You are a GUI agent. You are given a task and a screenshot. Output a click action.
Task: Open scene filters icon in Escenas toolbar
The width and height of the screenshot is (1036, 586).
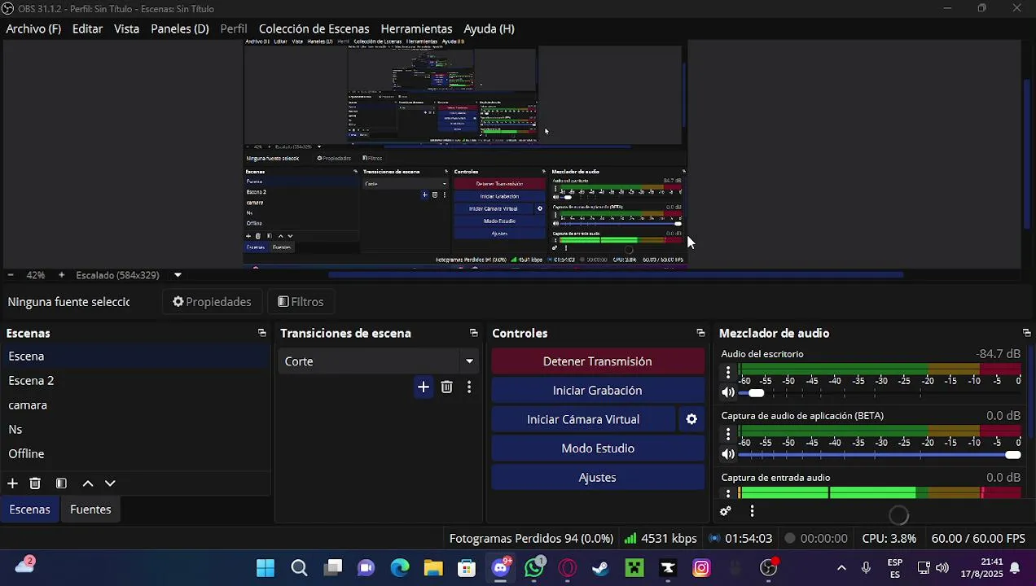pos(61,483)
